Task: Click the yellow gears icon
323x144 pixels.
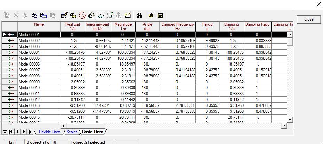Action: click(x=73, y=16)
